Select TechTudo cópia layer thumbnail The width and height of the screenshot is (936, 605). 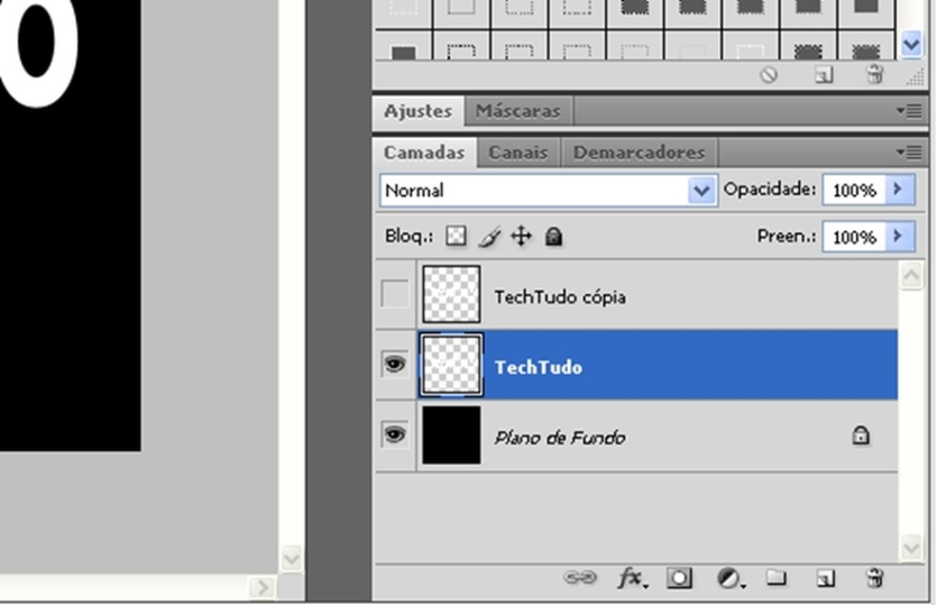tap(451, 295)
